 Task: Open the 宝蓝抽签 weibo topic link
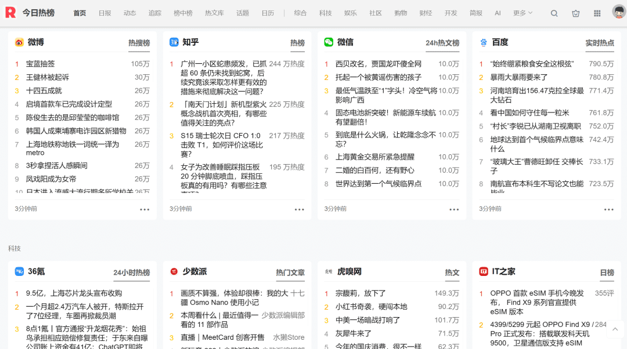click(40, 64)
